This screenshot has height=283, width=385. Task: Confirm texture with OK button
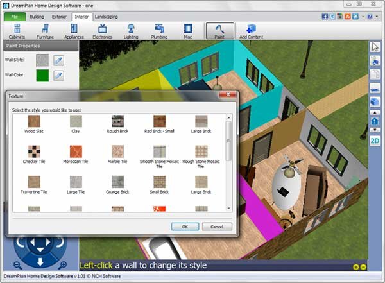tap(185, 227)
